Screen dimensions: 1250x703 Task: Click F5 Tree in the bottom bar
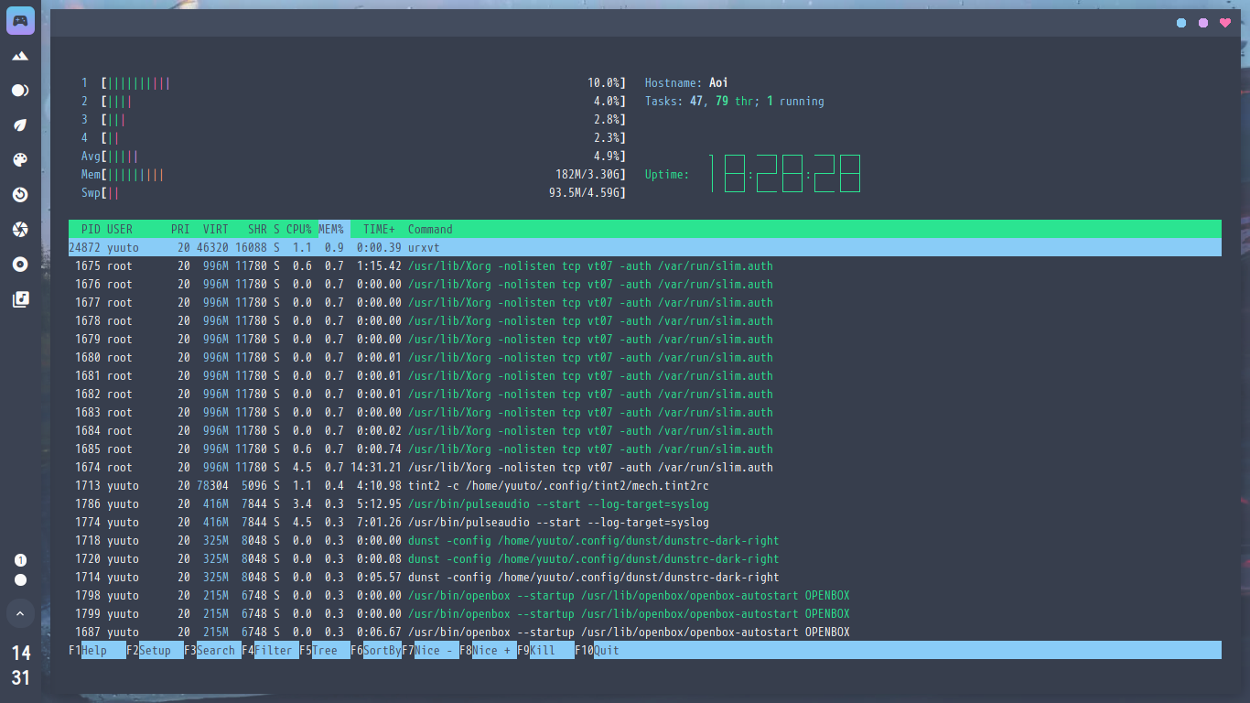318,650
